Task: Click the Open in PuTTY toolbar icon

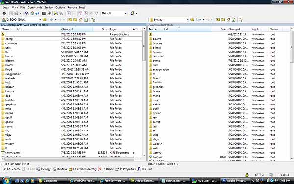Action: [49, 13]
